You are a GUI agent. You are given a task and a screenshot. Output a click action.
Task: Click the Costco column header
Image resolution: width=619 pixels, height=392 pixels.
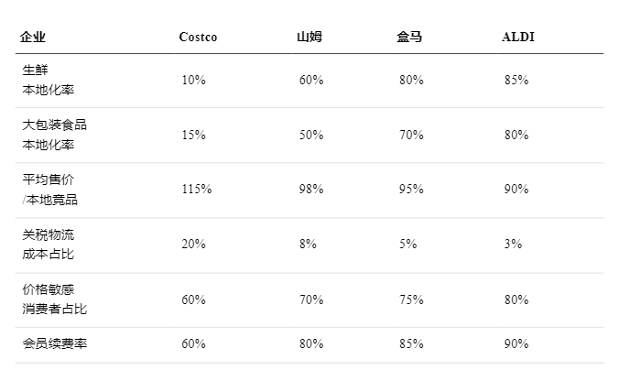point(198,38)
